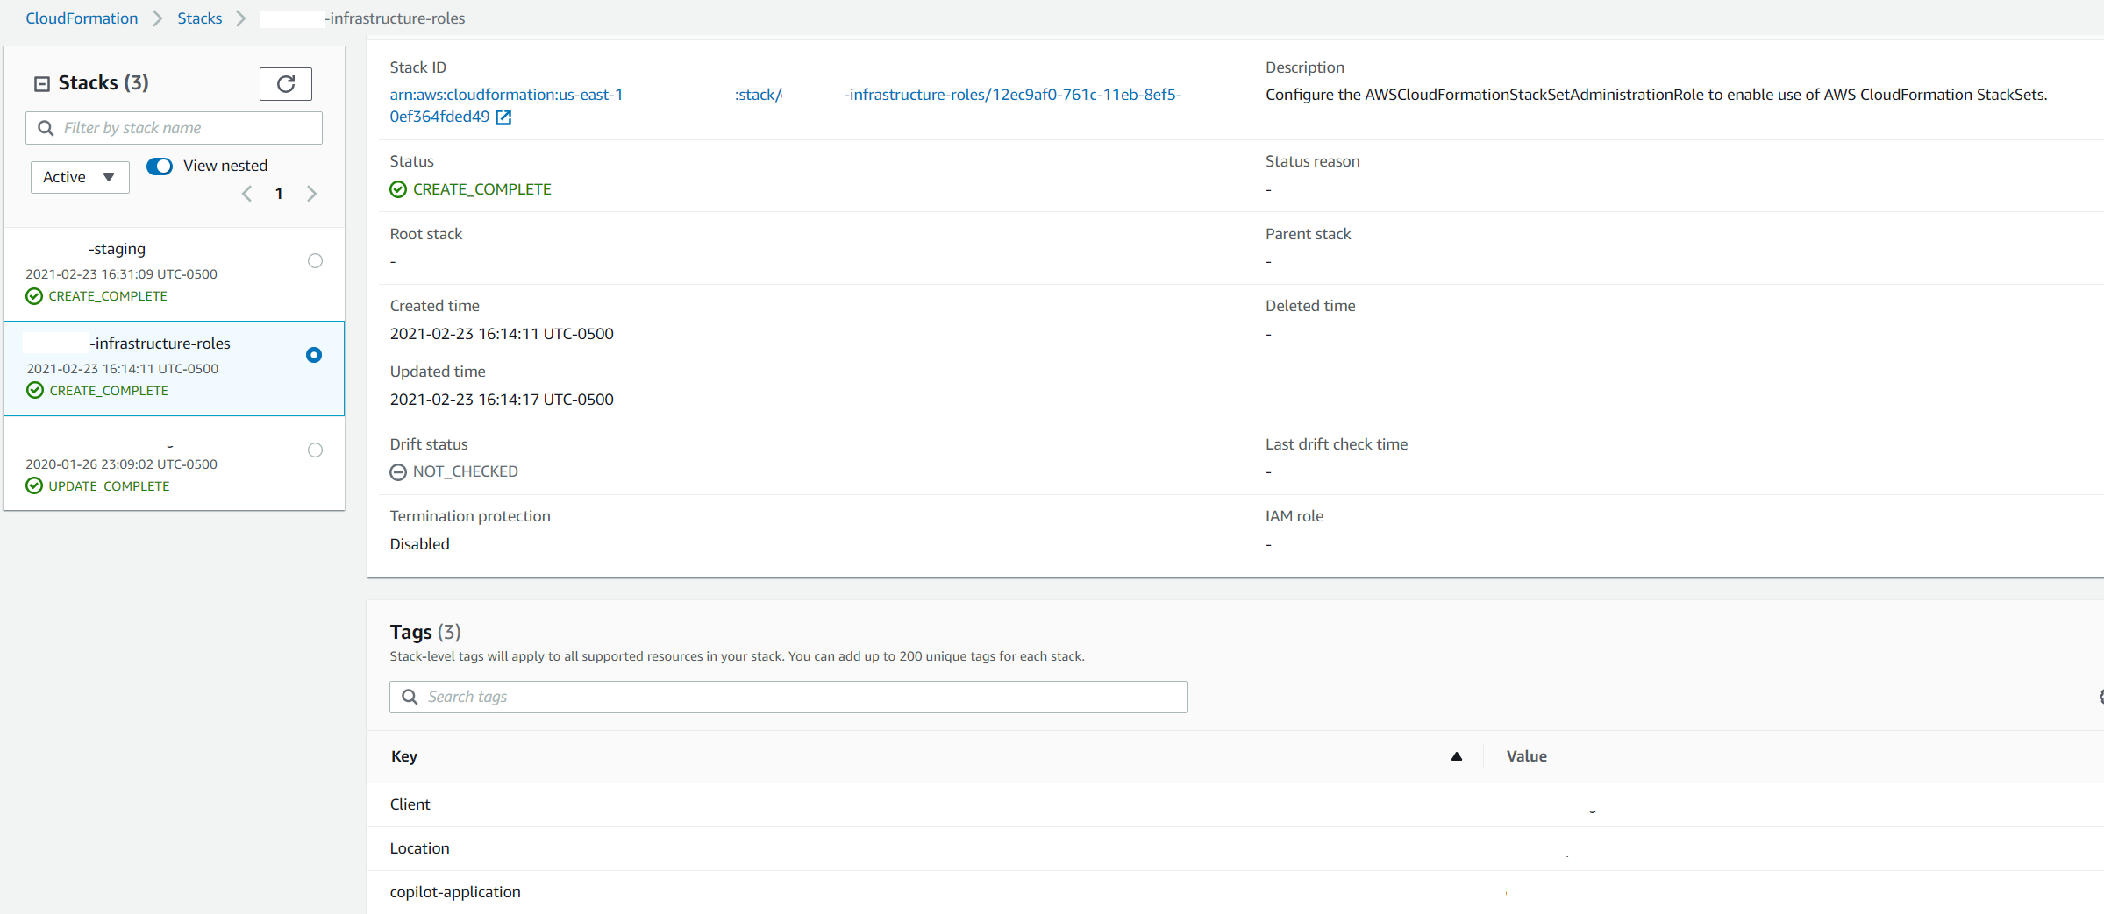
Task: Select the Client tag row
Action: (1236, 804)
